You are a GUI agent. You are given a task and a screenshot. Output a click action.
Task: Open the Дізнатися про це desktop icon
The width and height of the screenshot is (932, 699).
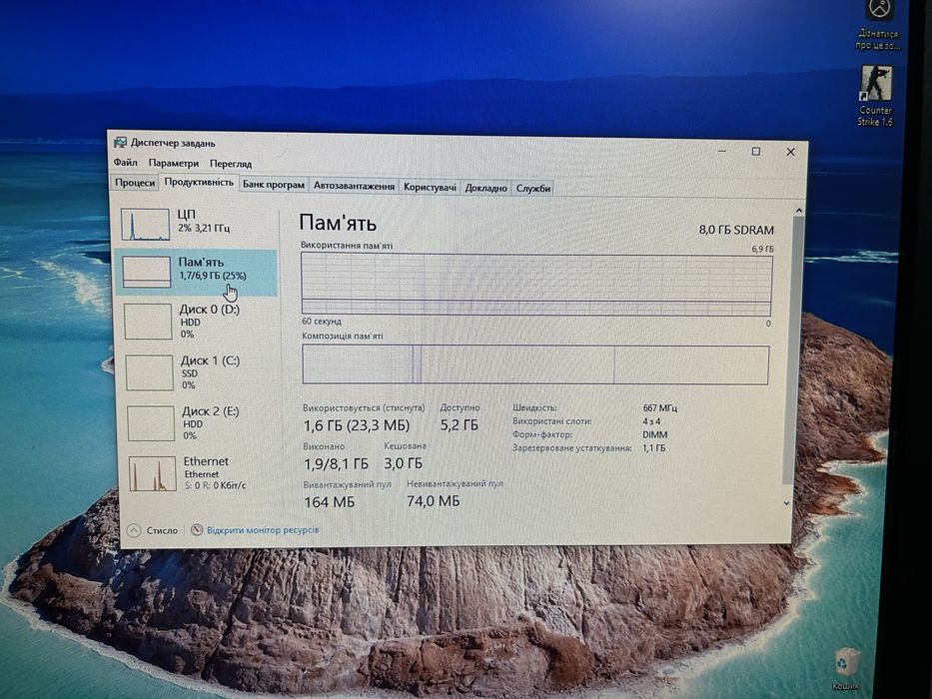click(878, 26)
